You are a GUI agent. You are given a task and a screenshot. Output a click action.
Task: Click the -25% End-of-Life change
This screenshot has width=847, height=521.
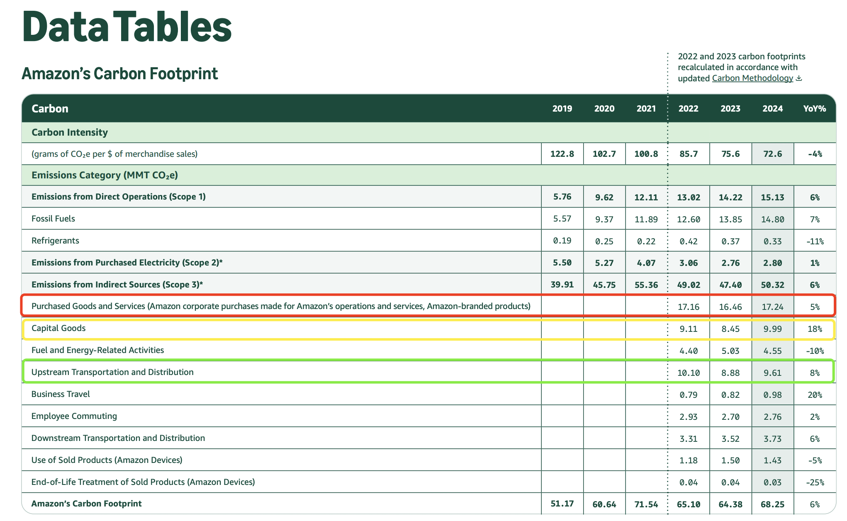815,483
